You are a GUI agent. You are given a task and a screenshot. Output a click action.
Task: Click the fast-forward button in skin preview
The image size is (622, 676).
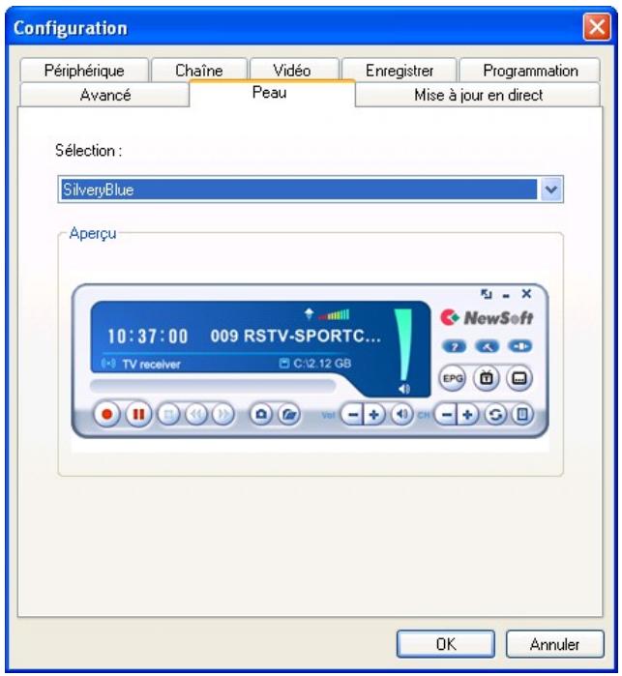click(223, 414)
